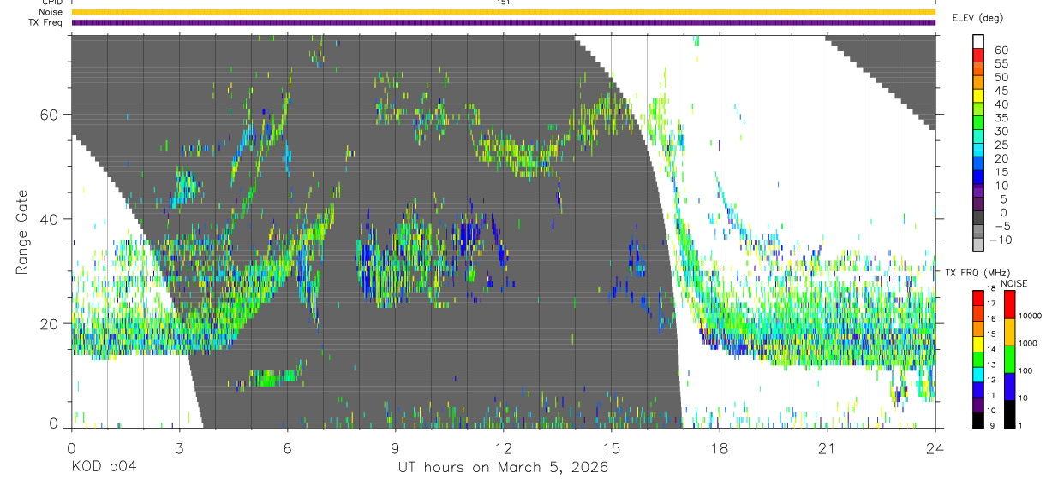Click the −10 label on ELEV scale
The height and width of the screenshot is (485, 1052).
point(1001,240)
